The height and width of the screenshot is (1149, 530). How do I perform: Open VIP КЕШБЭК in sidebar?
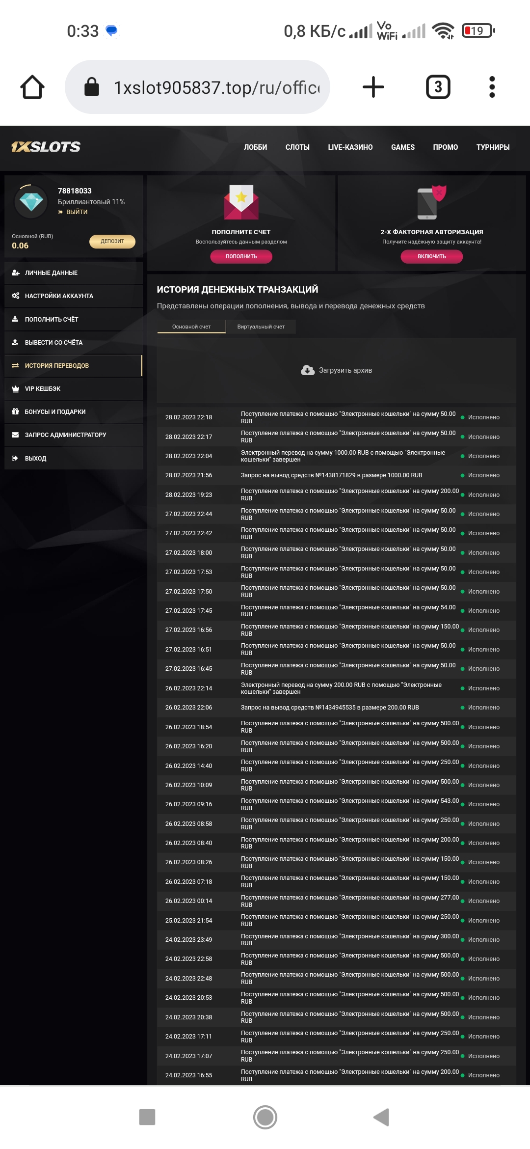[x=43, y=389]
